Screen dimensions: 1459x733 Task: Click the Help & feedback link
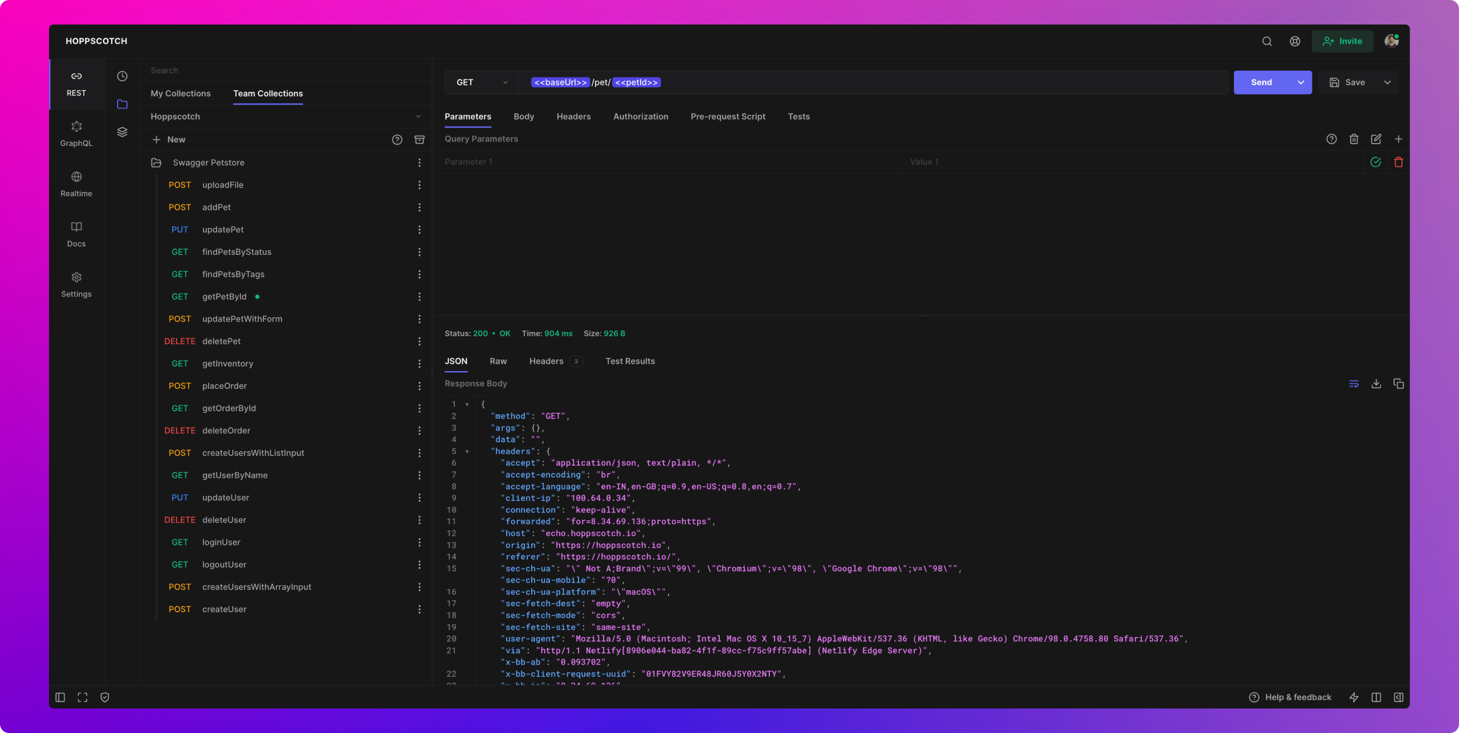pyautogui.click(x=1290, y=697)
